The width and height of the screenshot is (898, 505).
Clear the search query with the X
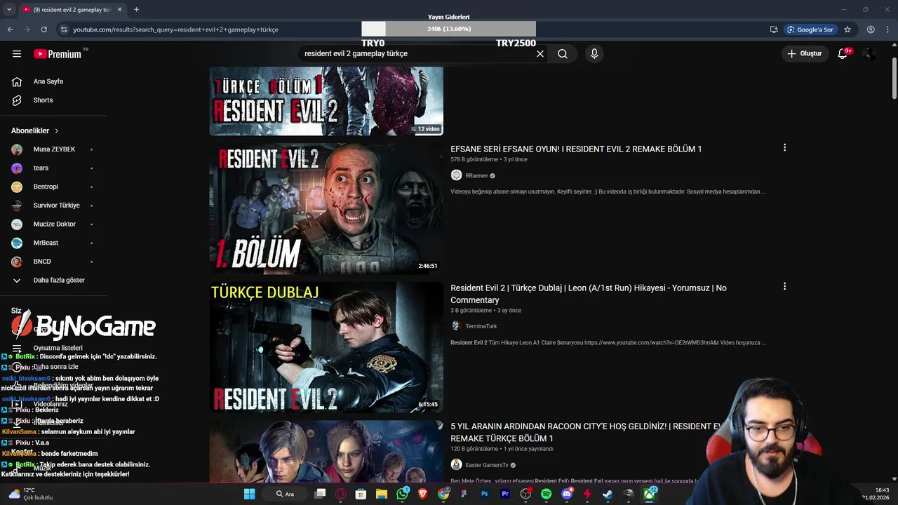pos(540,54)
